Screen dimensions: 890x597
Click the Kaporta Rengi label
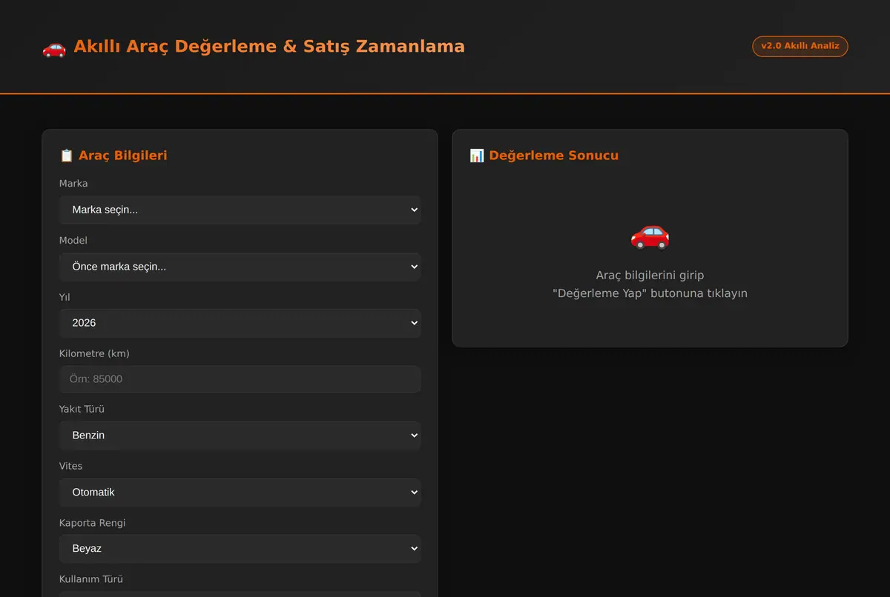coord(93,523)
